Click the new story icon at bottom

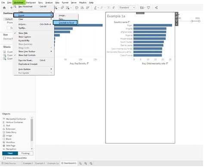tap(91, 163)
